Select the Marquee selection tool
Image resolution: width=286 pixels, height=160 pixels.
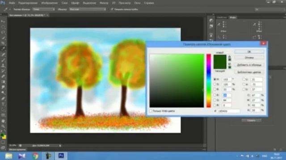[x=3, y=27]
